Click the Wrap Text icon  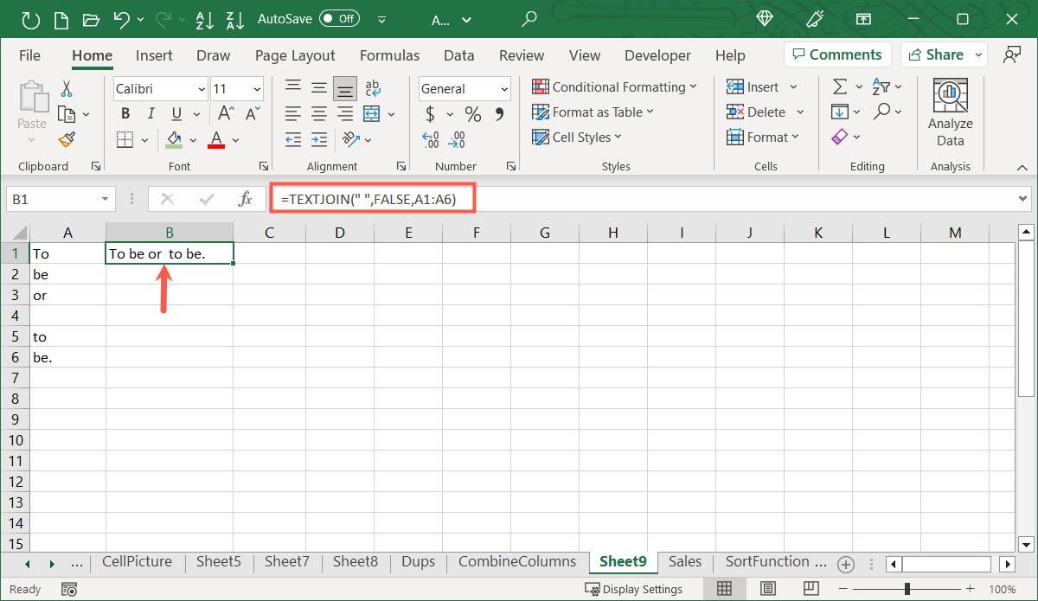[372, 86]
